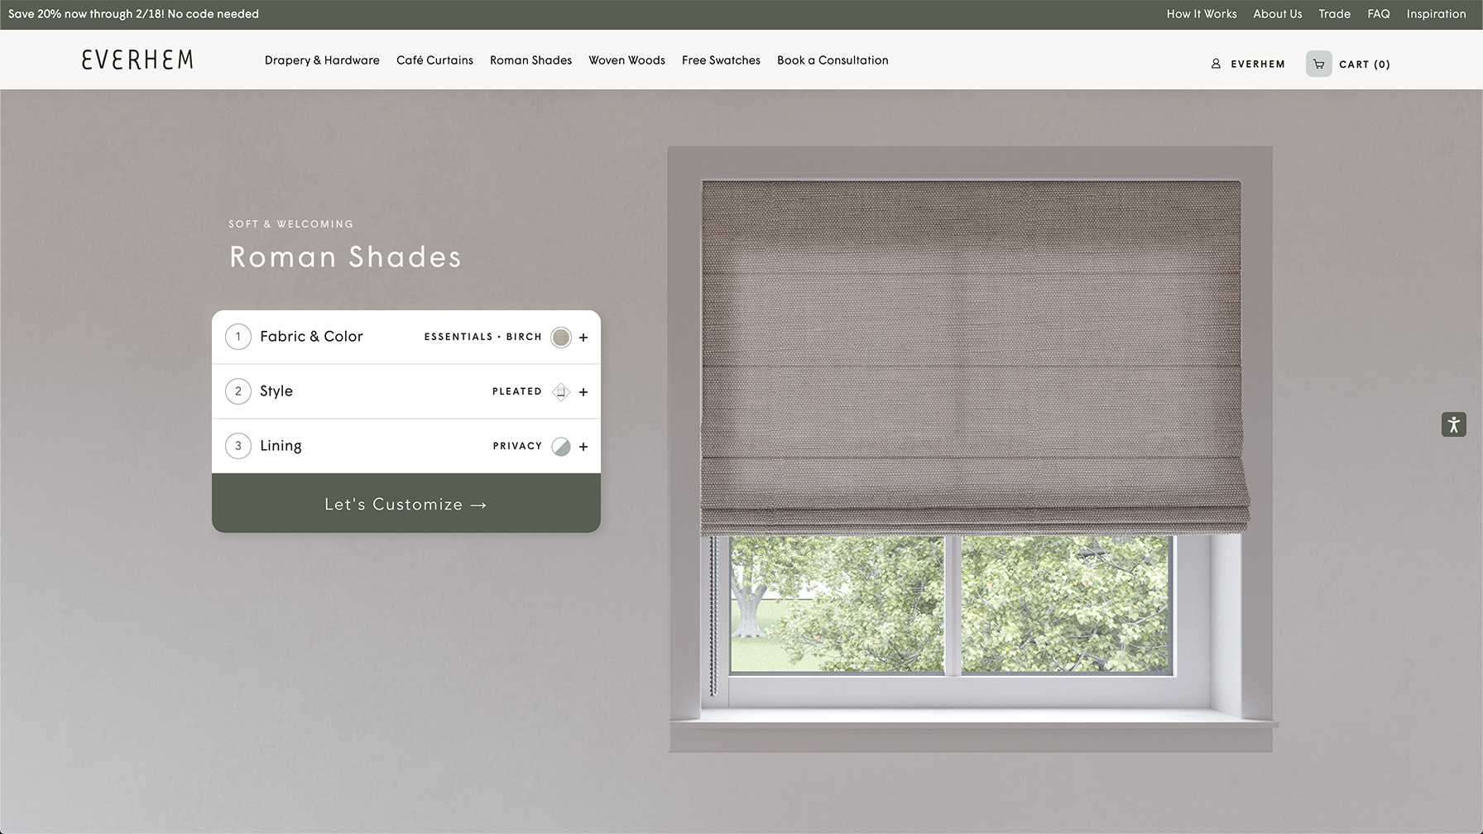Open the accessibility widget icon
The image size is (1483, 834).
pos(1453,424)
